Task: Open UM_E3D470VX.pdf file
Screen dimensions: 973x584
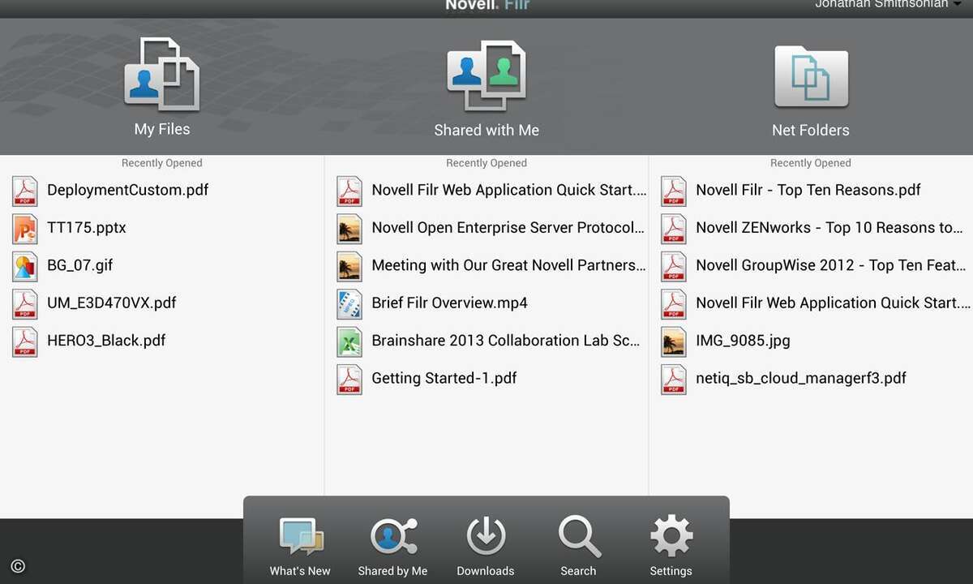Action: tap(112, 303)
